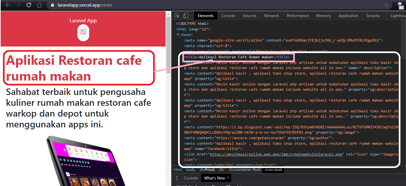The width and height of the screenshot is (406, 186).
Task: Select the meta charset utf-8 node
Action: (208, 46)
